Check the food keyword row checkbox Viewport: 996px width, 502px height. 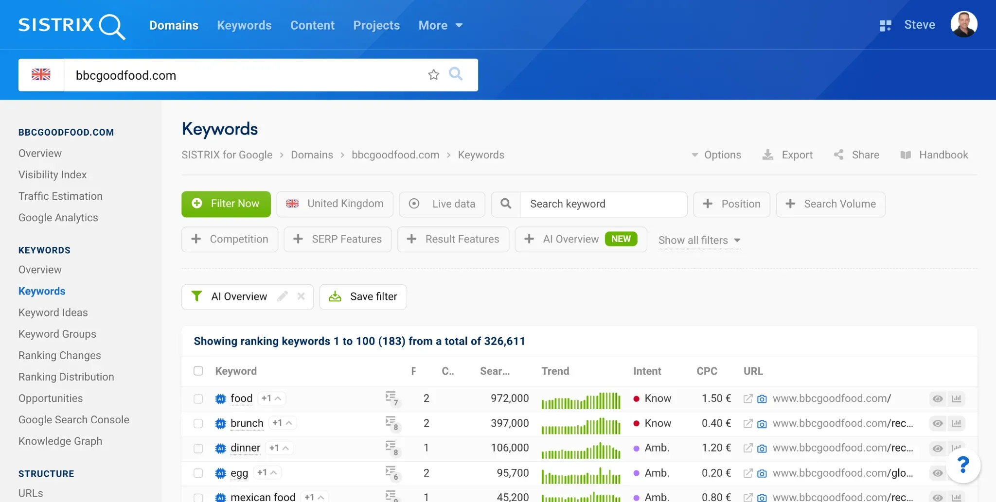tap(198, 399)
